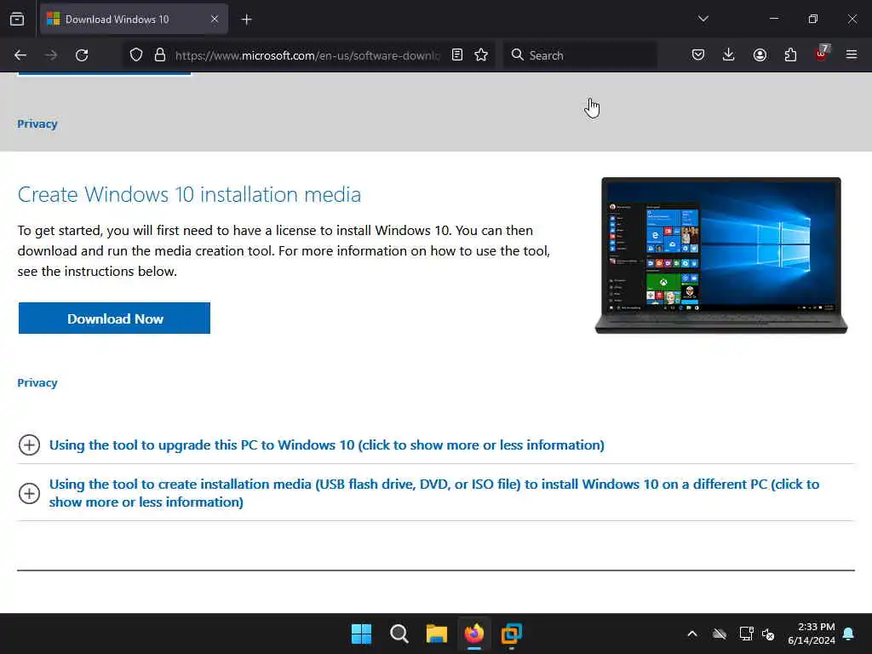Click Create Windows 10 installation media heading
Screen dimensions: 872x654
189,195
